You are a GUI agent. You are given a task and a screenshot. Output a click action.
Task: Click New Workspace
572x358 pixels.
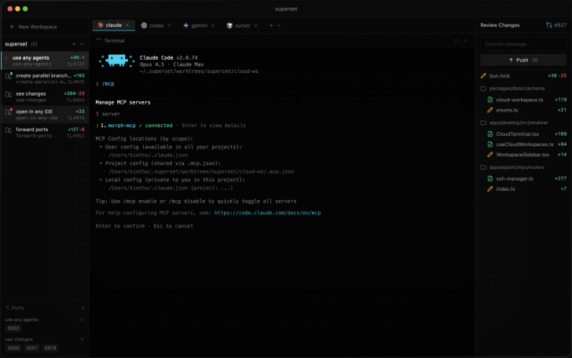pyautogui.click(x=33, y=27)
